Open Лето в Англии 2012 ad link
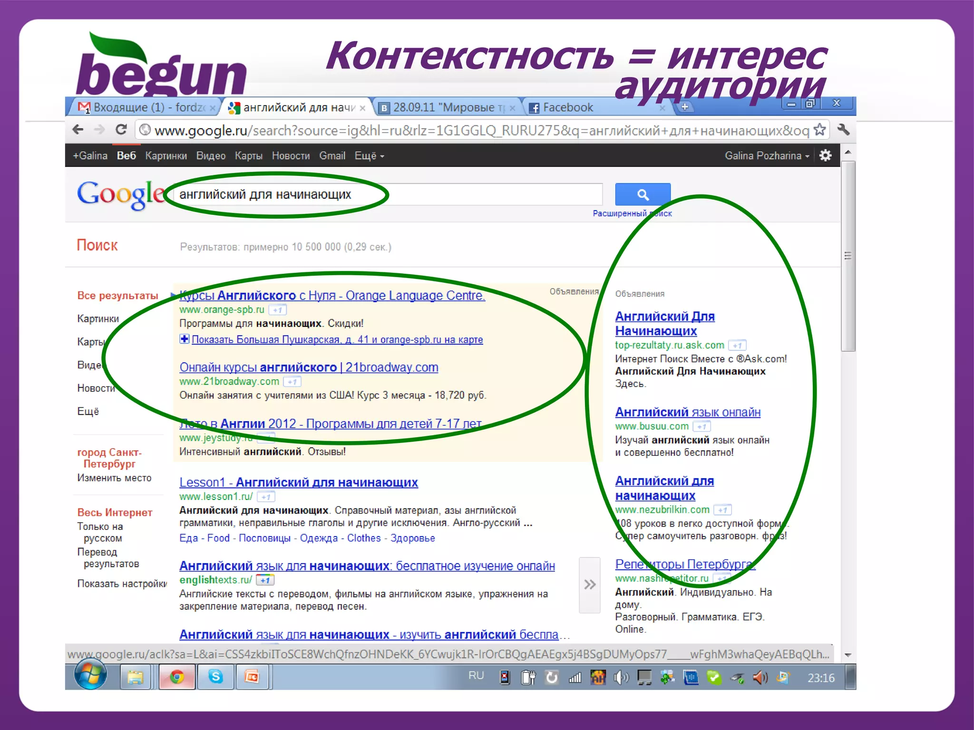The image size is (974, 730). click(x=331, y=423)
